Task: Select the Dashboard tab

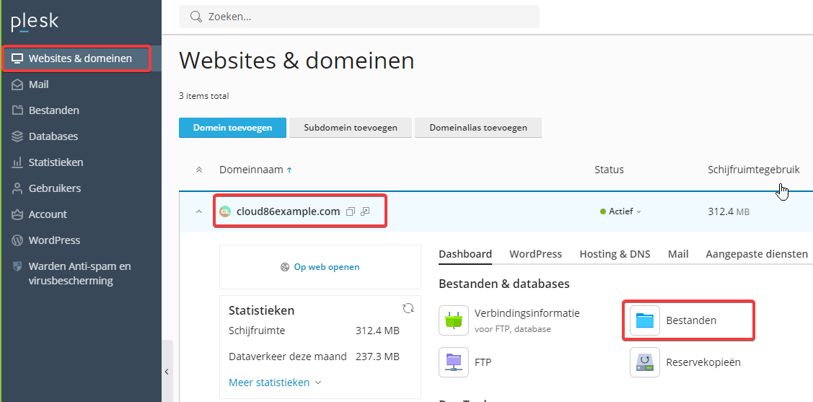Action: point(465,254)
